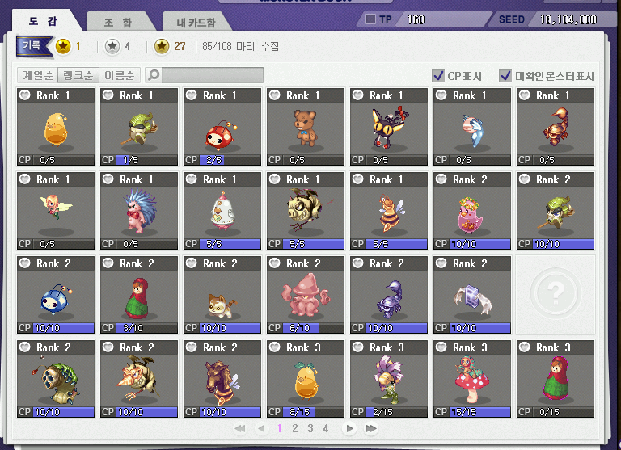The width and height of the screenshot is (621, 450).
Task: Select the small cat monster Rank 2
Action: [222, 295]
